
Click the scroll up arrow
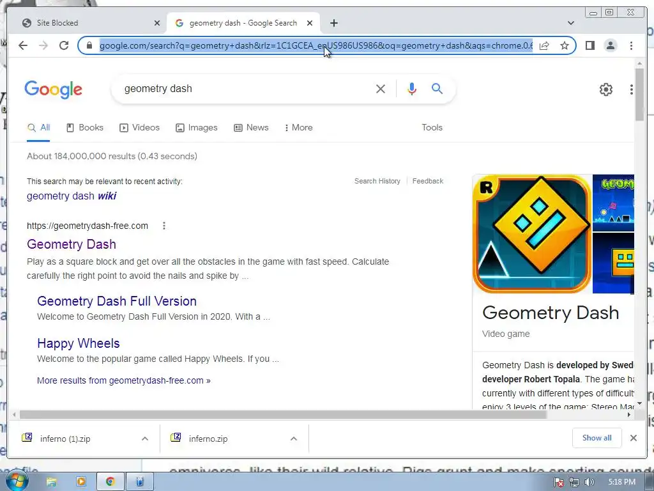pyautogui.click(x=639, y=63)
